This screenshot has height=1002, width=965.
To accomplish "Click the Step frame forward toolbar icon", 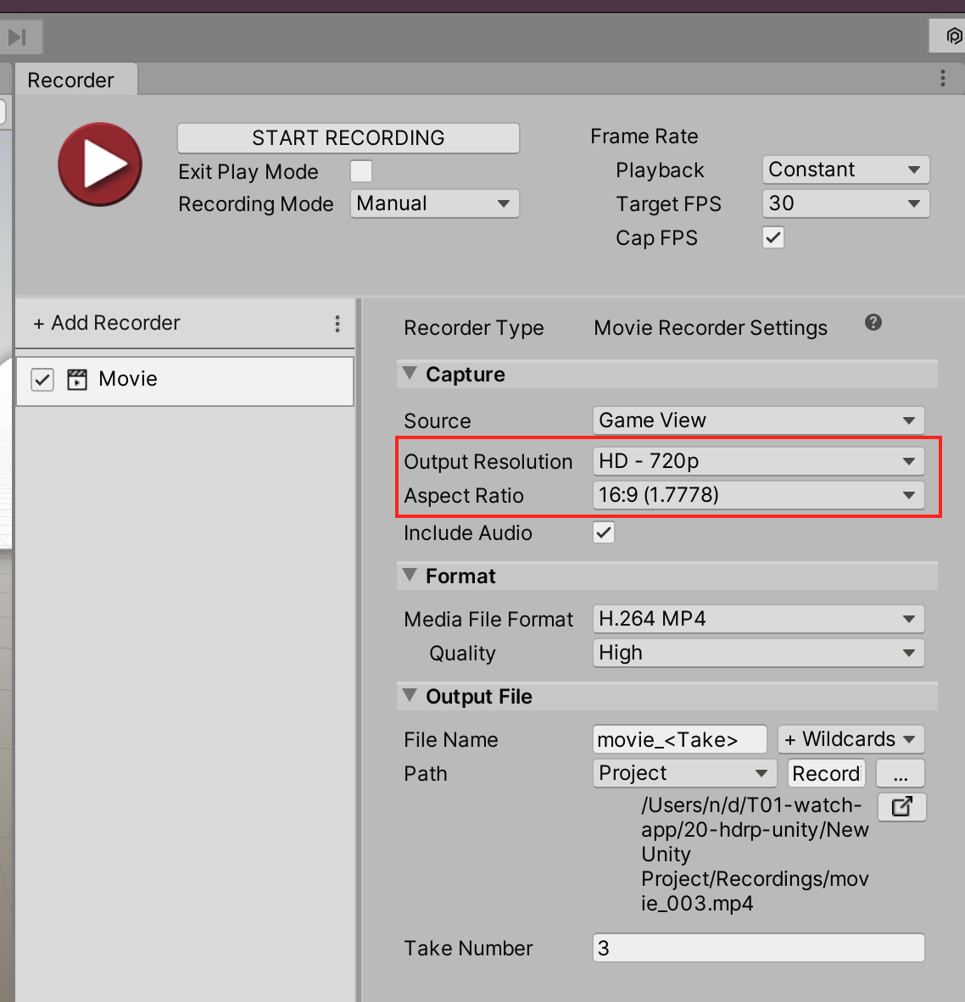I will 17,37.
